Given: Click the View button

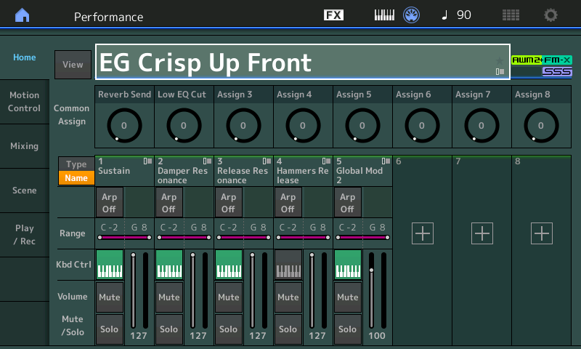Looking at the screenshot, I should [73, 65].
